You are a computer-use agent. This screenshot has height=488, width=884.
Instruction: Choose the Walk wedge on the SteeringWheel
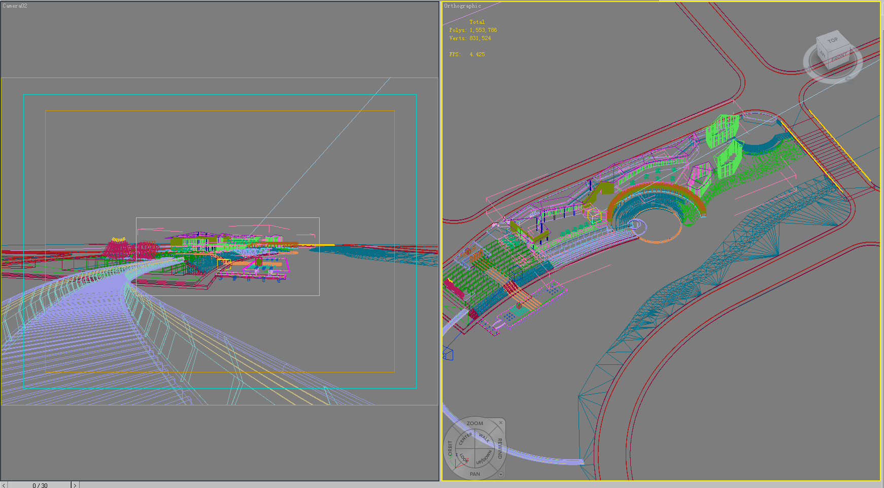(485, 438)
